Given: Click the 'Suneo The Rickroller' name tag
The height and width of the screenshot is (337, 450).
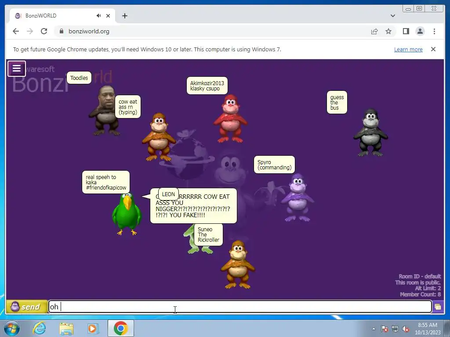Looking at the screenshot, I should tap(208, 235).
